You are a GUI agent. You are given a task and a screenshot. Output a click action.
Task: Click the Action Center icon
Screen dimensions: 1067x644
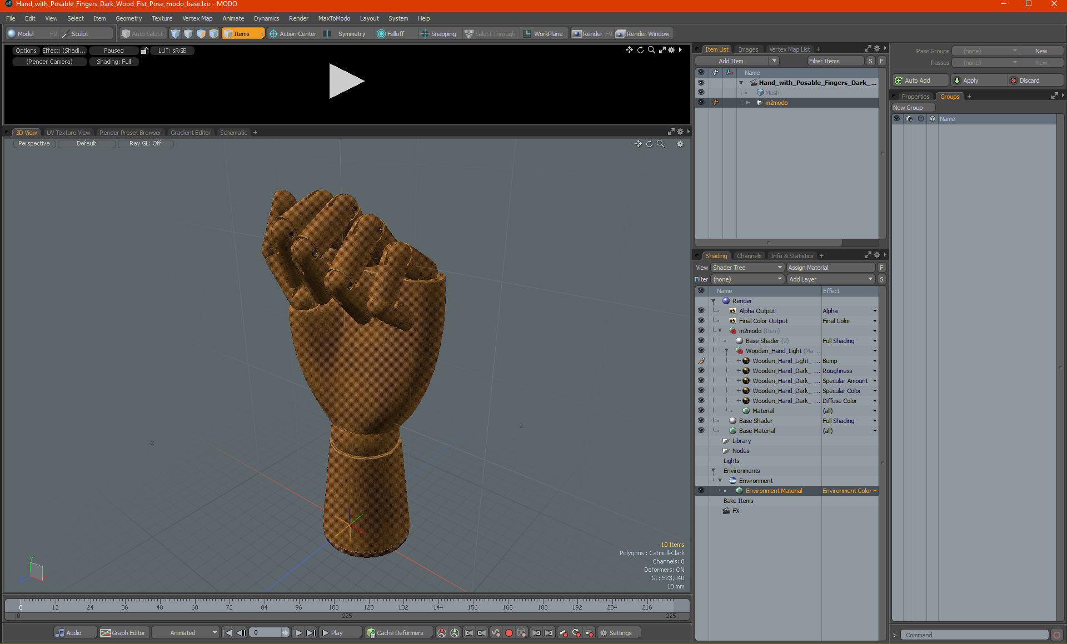click(x=273, y=34)
